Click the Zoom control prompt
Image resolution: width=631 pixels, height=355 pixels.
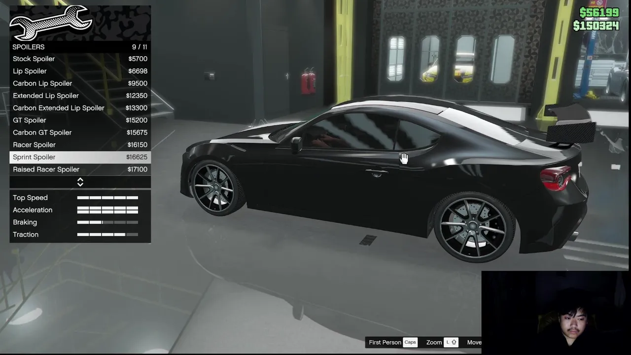434,342
